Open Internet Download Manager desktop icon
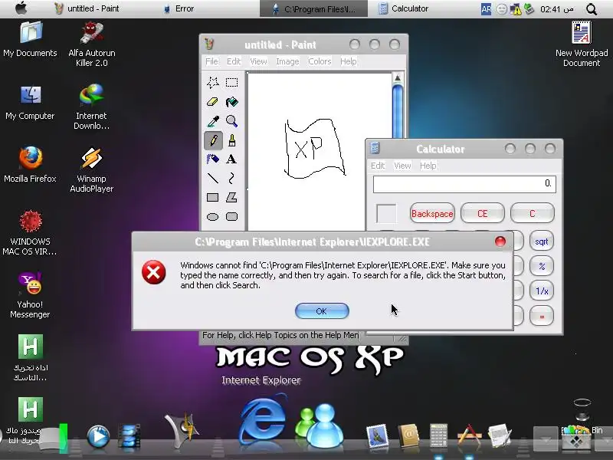 [91, 107]
